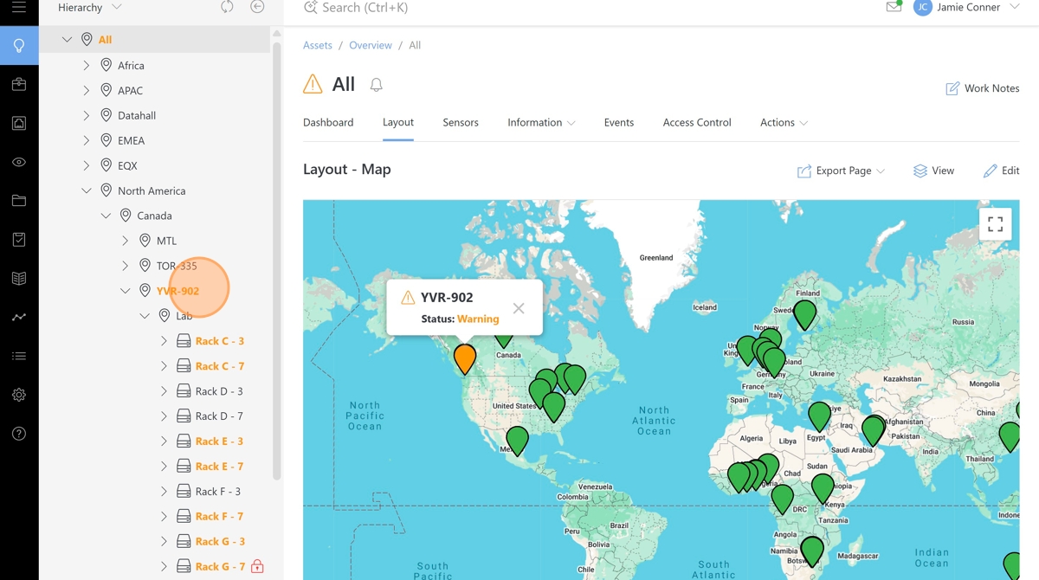
Task: Click the Work Notes button
Action: 982,88
